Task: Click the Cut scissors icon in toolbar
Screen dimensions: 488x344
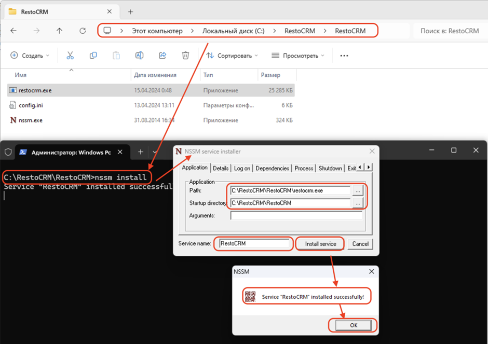Action: (x=70, y=56)
